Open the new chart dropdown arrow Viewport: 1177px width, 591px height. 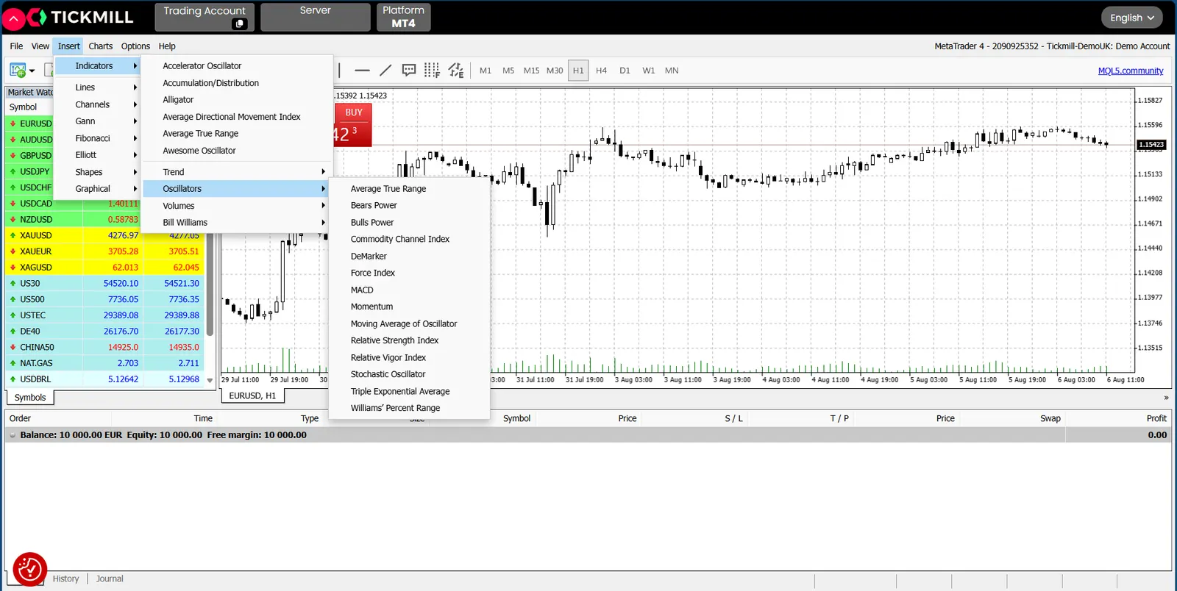tap(32, 71)
